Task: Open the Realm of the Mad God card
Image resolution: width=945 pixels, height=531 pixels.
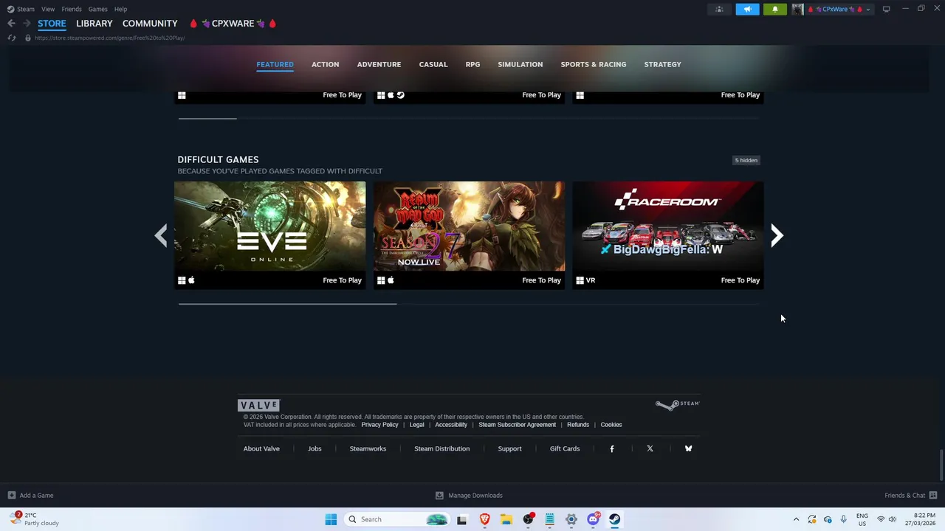Action: tap(469, 235)
